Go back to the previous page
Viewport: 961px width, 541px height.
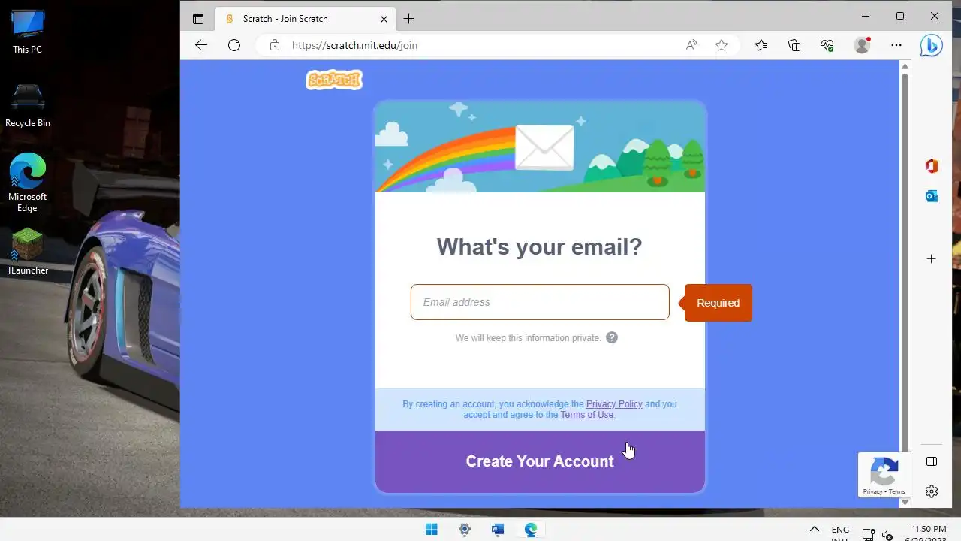pyautogui.click(x=200, y=45)
